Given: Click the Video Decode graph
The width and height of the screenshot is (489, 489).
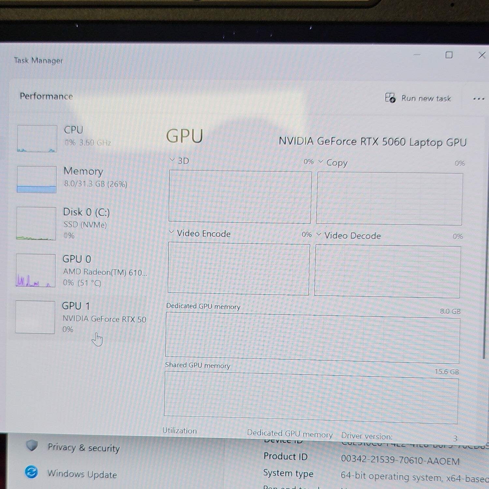Looking at the screenshot, I should click(x=388, y=272).
